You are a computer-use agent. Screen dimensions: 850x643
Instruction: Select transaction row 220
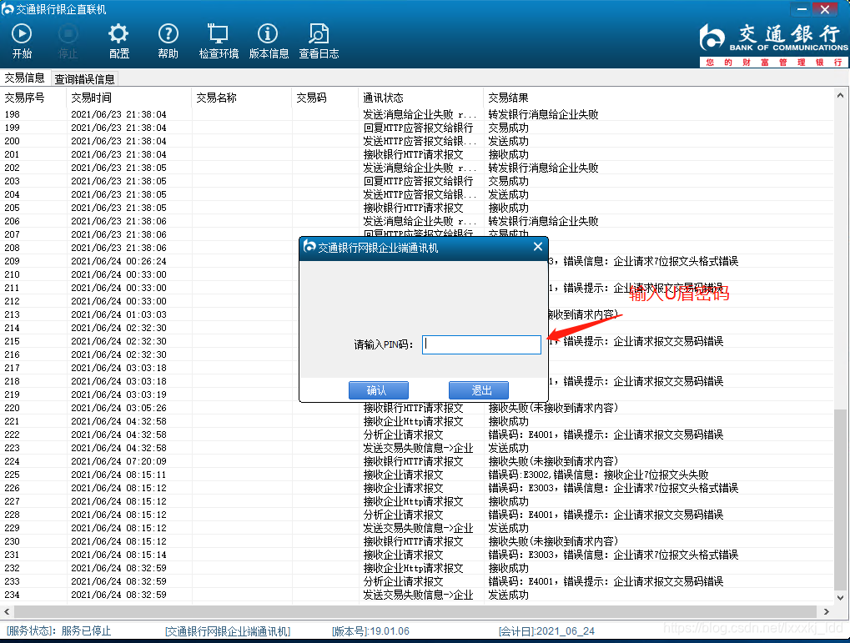[x=416, y=408]
